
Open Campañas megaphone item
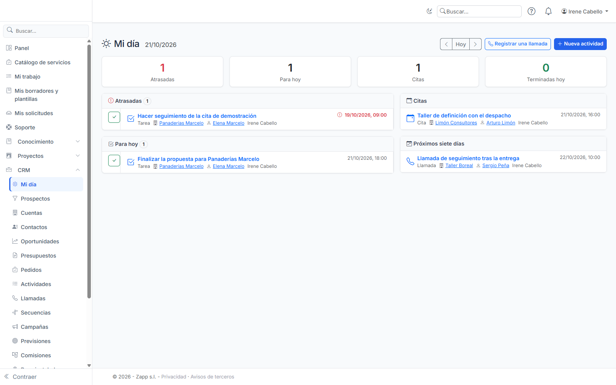[x=46, y=327]
